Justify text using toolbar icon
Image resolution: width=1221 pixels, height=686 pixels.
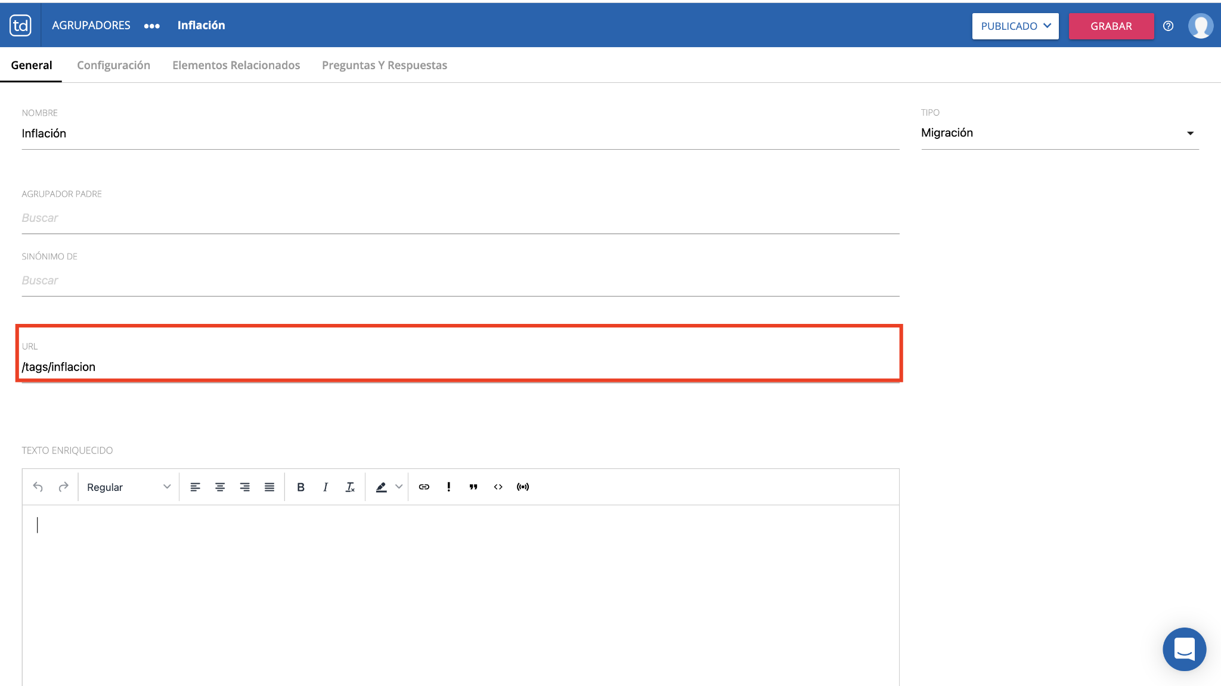[x=269, y=487]
